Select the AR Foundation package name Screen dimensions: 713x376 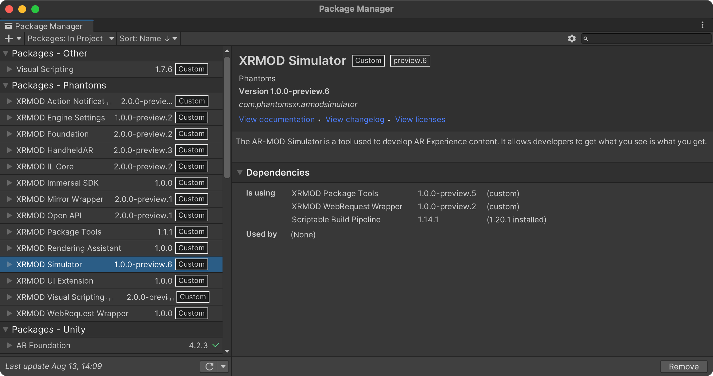tap(43, 345)
